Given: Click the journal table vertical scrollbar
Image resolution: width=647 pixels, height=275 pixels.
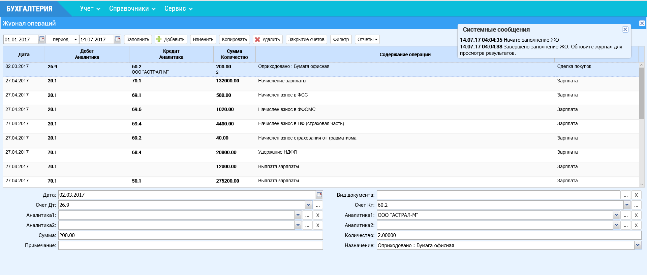Looking at the screenshot, I should [641, 92].
